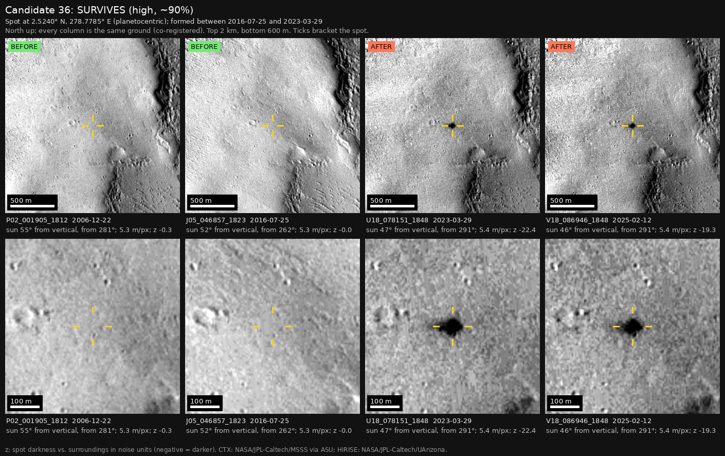Click the 2016-07-25 top-row 2 km image

pyautogui.click(x=273, y=126)
